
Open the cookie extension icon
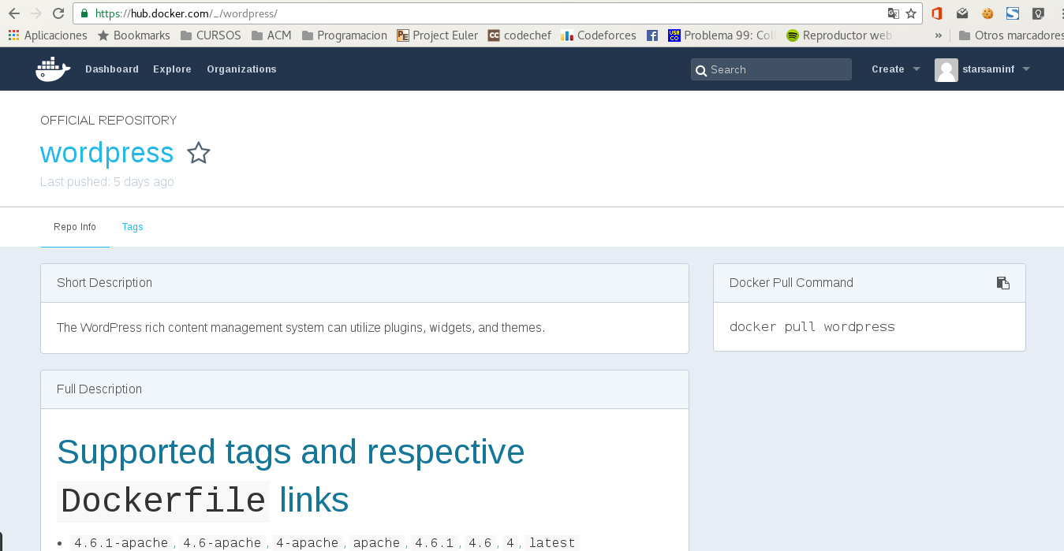(987, 13)
